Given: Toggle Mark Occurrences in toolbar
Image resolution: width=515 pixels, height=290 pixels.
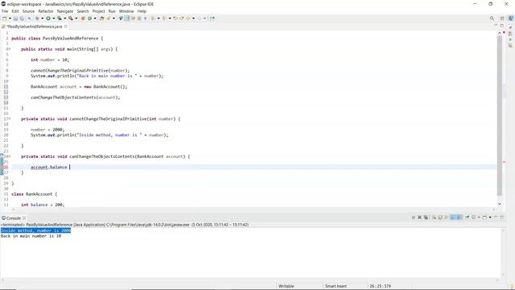Looking at the screenshot, I should pos(127,19).
